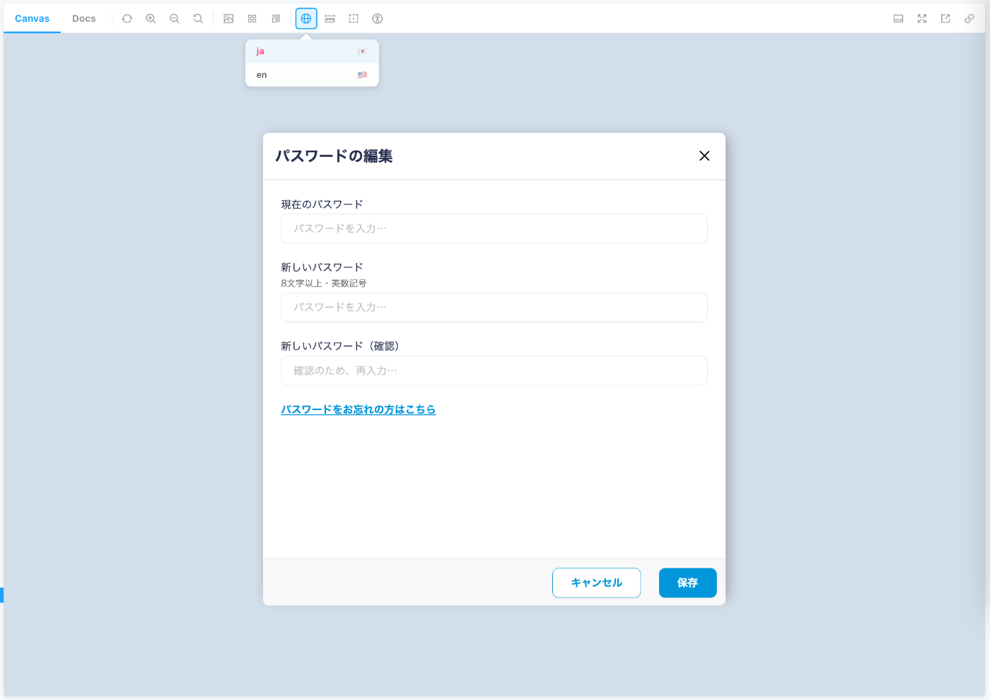The width and height of the screenshot is (990, 700).
Task: Open canvas in new tab icon
Action: point(945,18)
